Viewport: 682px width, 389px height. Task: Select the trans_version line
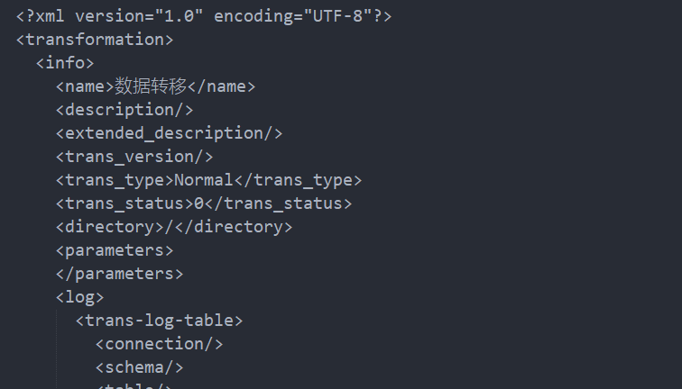click(134, 157)
